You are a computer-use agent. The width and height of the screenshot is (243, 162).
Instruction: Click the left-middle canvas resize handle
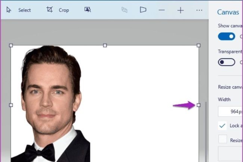coord(11,105)
